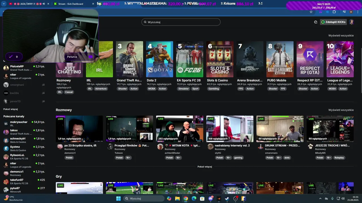Open Syztmz recommended channel
Screen dimensions: 362x203
[24, 148]
